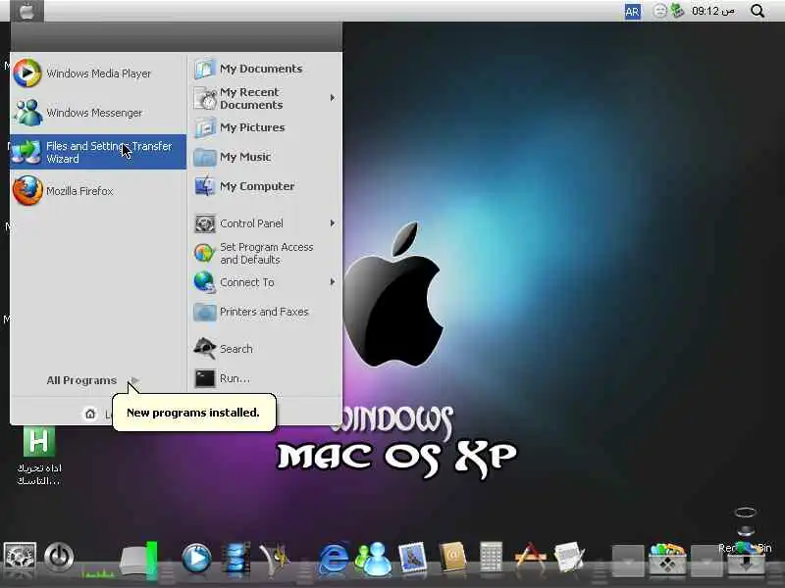Image resolution: width=785 pixels, height=588 pixels.
Task: Expand My Recent Documents submenu arrow
Action: point(333,98)
